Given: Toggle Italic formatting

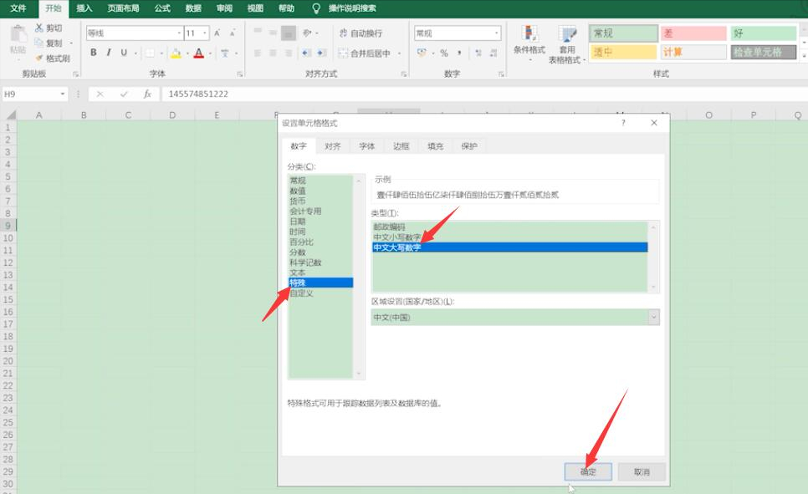Looking at the screenshot, I should pyautogui.click(x=108, y=53).
